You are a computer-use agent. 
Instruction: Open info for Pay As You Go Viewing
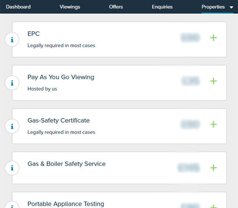click(x=12, y=83)
